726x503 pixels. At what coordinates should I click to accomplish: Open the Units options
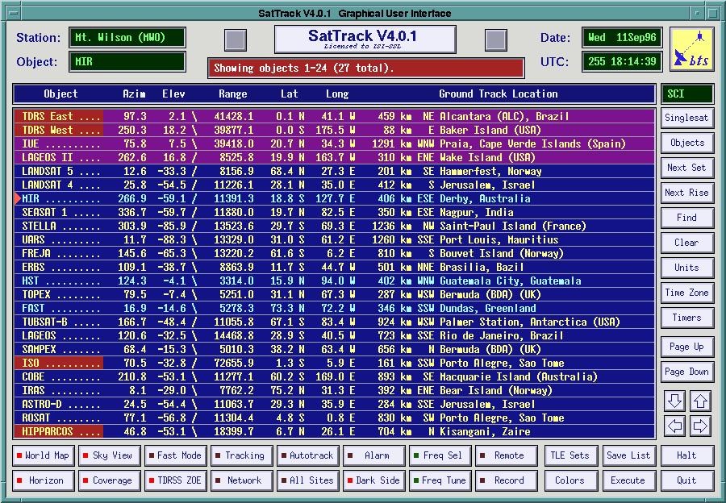686,268
